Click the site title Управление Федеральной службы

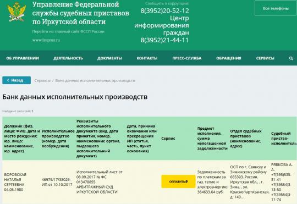pos(81,13)
